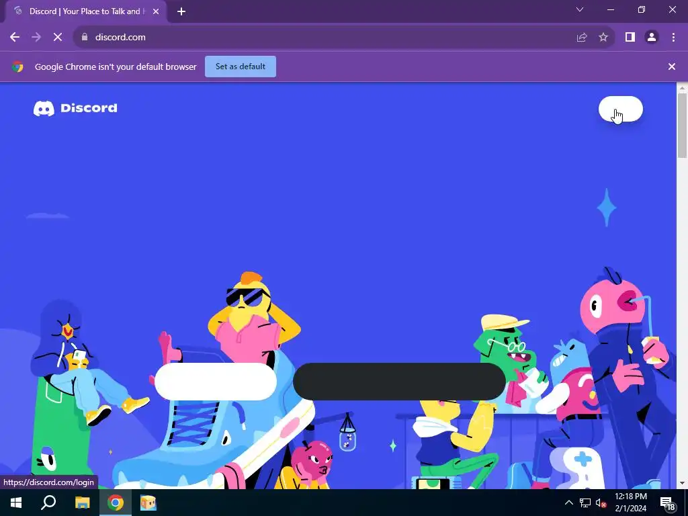The image size is (688, 516).
Task: Click the Chrome logo in info bar
Action: click(17, 67)
